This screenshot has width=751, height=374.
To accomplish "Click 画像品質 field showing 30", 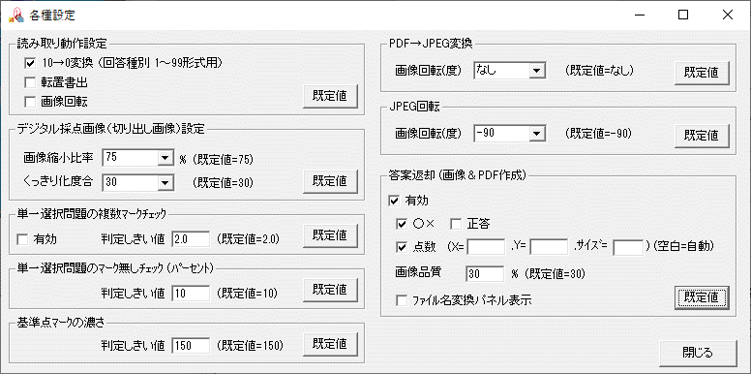I will pyautogui.click(x=485, y=274).
